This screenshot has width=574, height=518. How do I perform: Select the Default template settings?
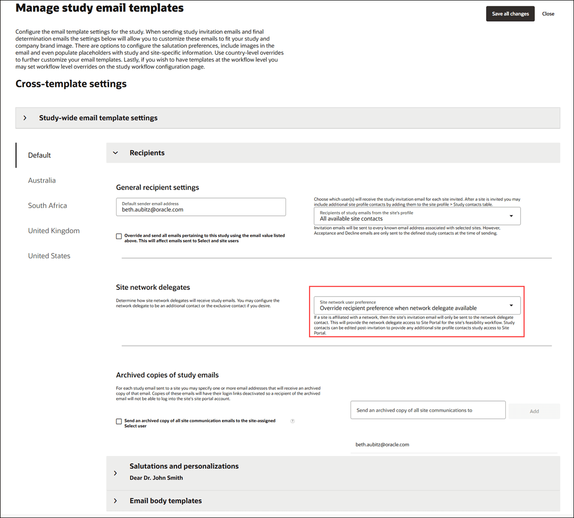click(x=39, y=155)
